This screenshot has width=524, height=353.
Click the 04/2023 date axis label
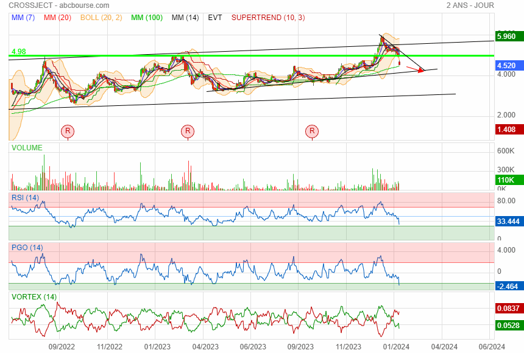coord(205,347)
